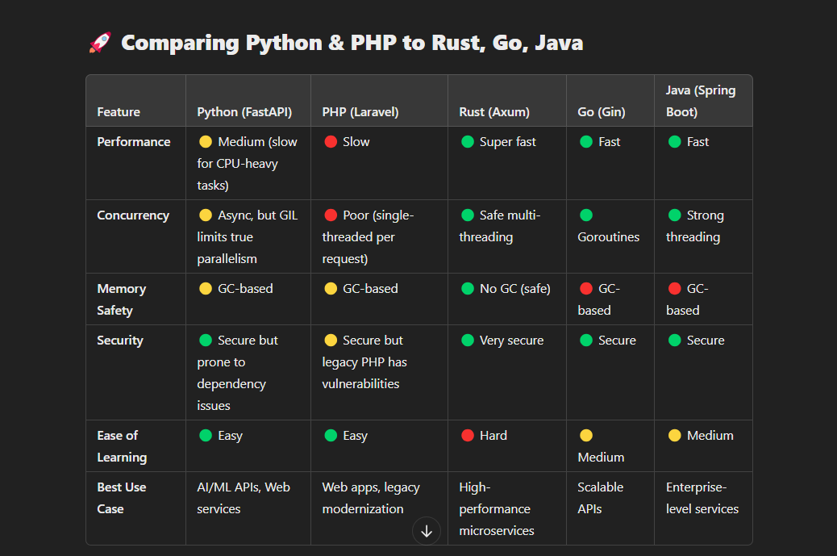Select the text "Safe multi-threading"
Screen dimensions: 837x556
click(500, 226)
